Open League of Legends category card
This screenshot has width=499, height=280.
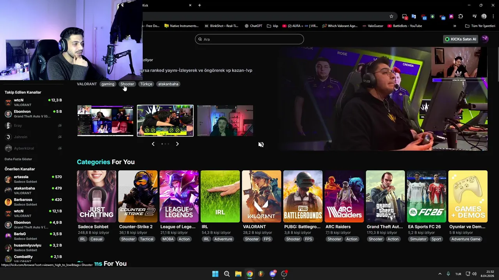tap(179, 196)
